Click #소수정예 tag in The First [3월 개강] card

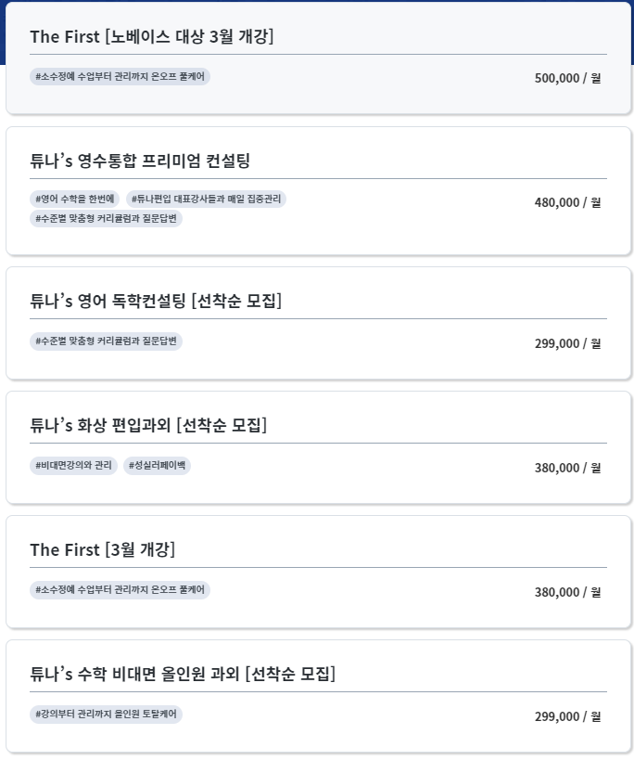coord(120,590)
